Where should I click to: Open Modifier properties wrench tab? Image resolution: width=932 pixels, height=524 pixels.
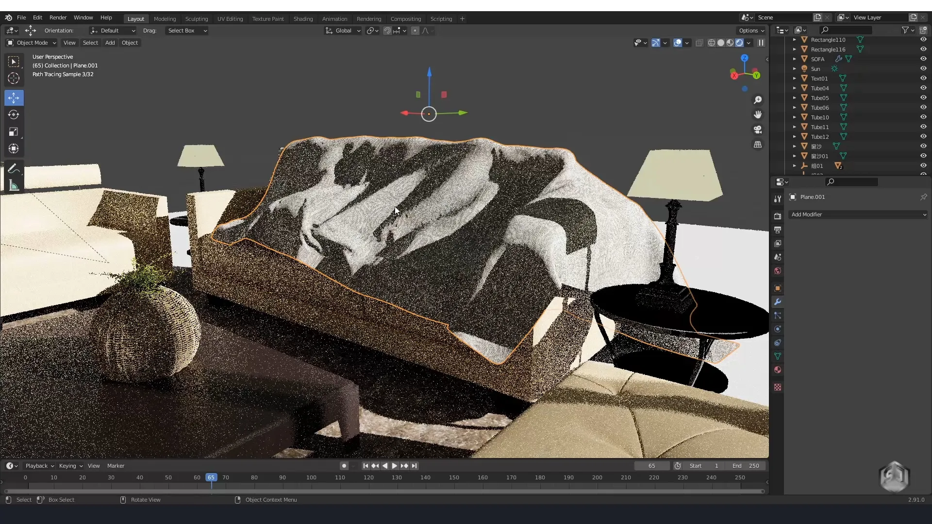(778, 302)
